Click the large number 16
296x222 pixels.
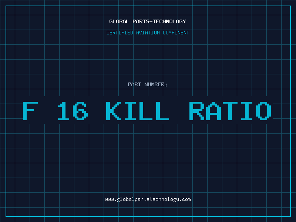click(x=73, y=111)
